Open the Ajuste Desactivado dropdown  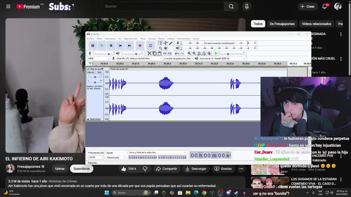pos(116,158)
